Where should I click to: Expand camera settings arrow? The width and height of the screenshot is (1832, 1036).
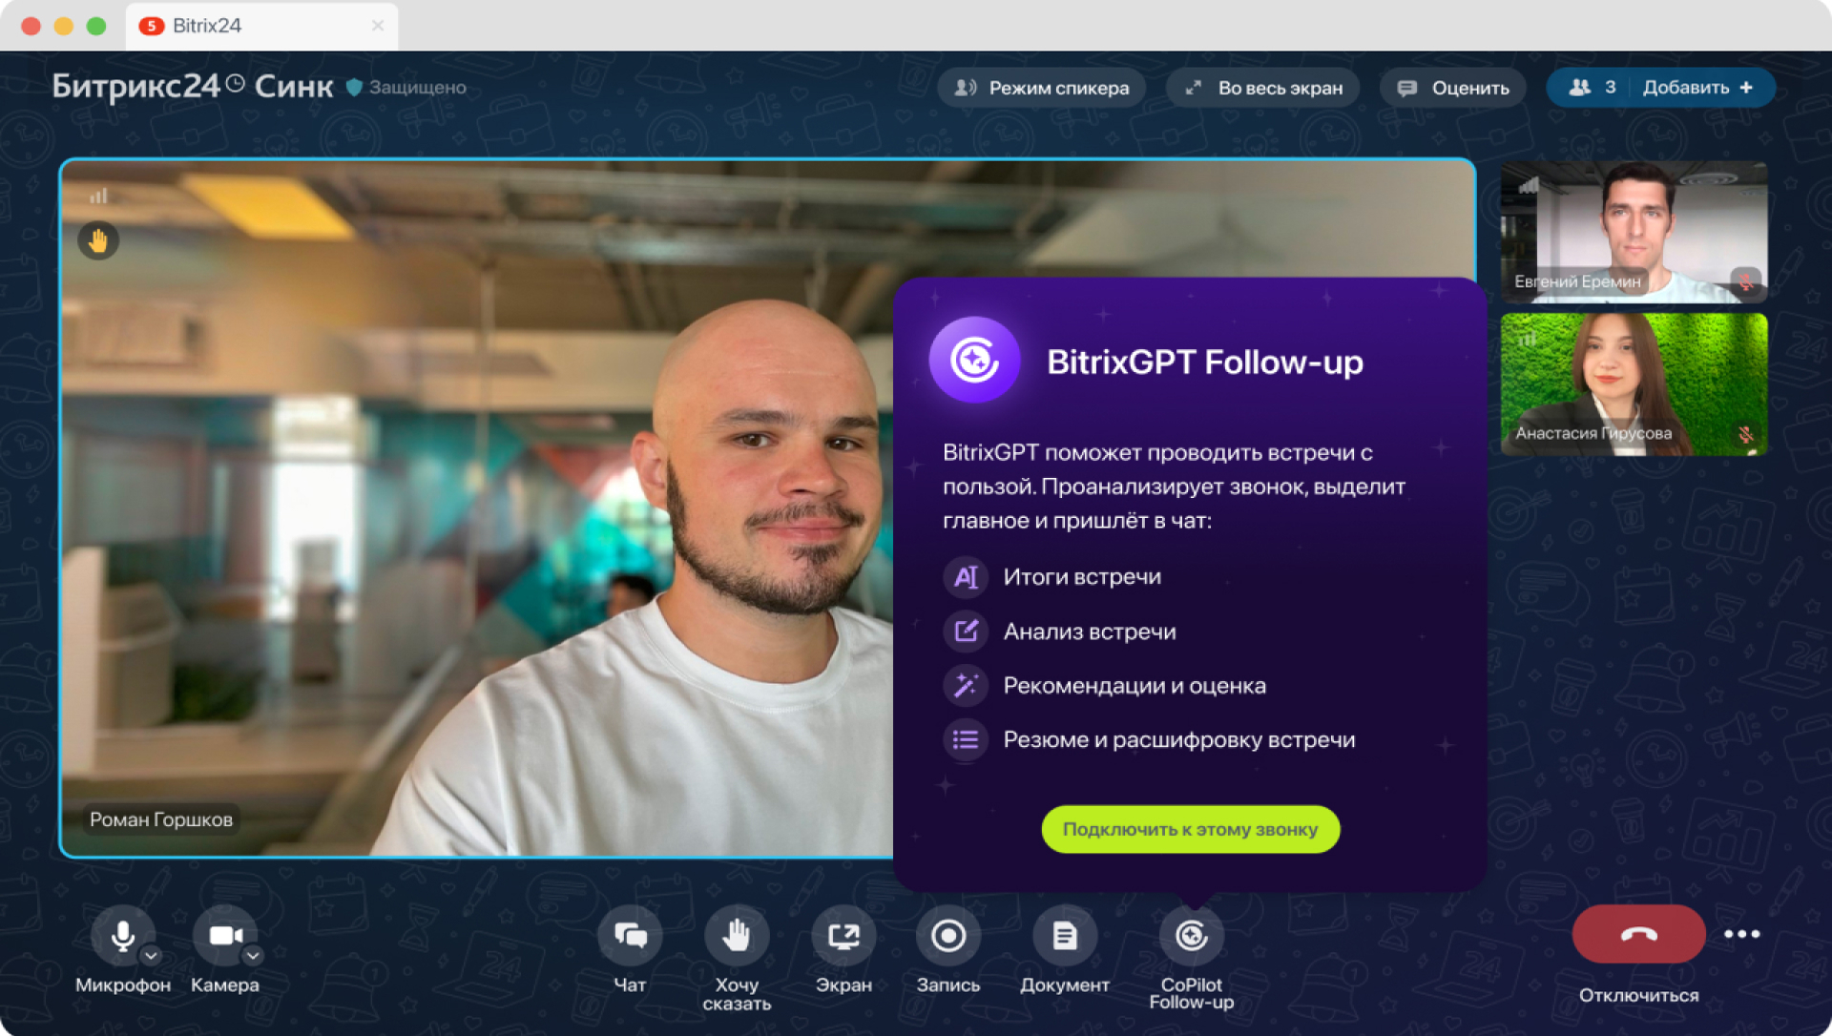click(253, 955)
